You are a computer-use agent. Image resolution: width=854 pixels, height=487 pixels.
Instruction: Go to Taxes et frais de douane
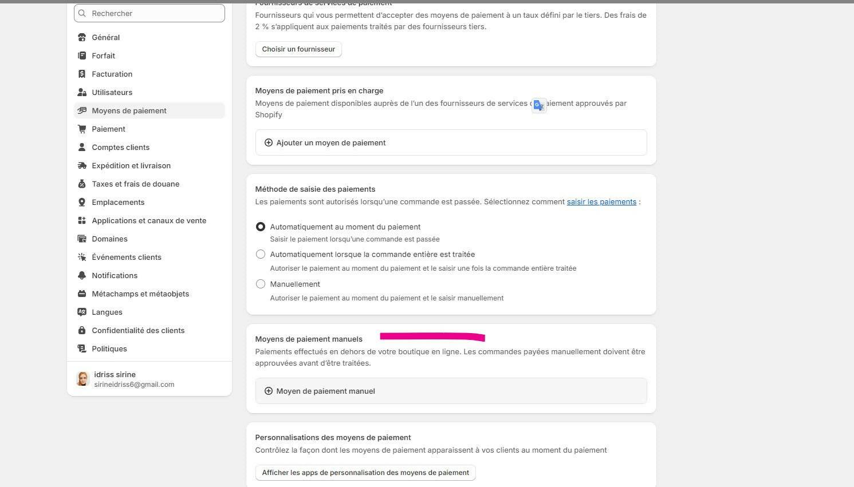135,184
